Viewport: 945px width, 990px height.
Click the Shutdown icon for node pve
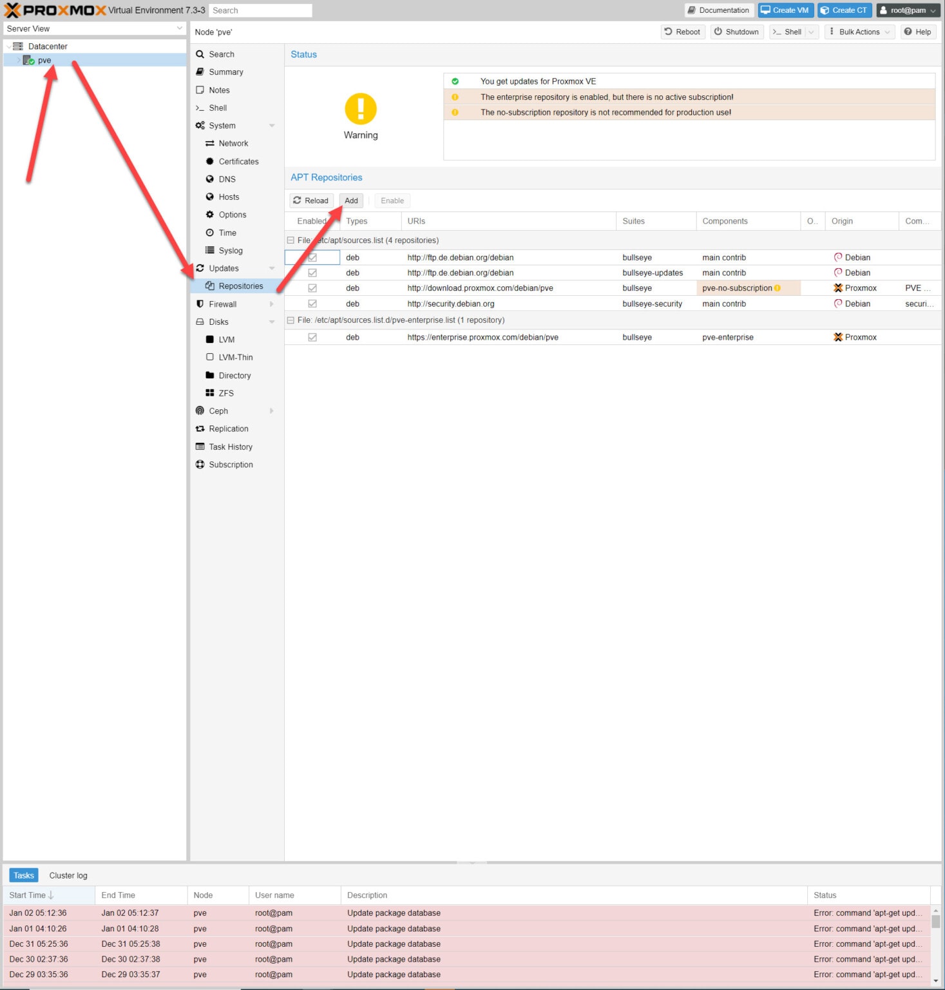(x=717, y=32)
